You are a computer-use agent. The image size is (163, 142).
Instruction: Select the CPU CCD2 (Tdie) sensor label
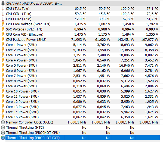point(19,19)
